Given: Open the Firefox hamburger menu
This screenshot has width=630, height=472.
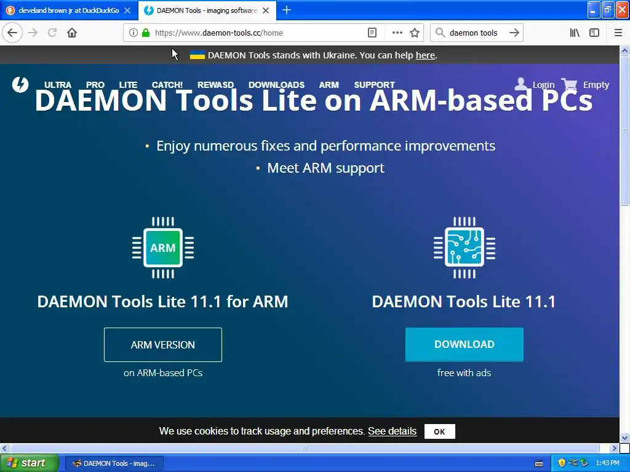Looking at the screenshot, I should coord(618,33).
